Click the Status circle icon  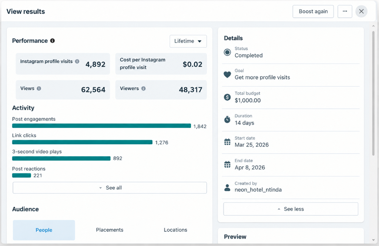[x=227, y=52]
